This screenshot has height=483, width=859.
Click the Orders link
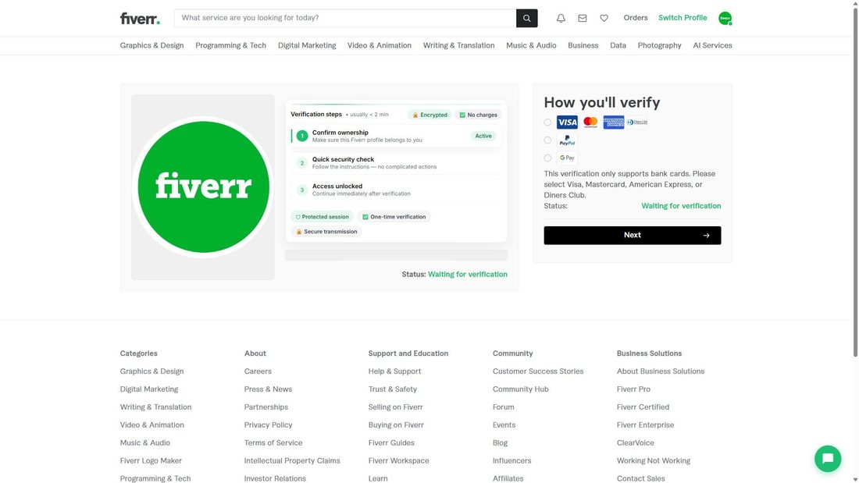[x=636, y=18]
